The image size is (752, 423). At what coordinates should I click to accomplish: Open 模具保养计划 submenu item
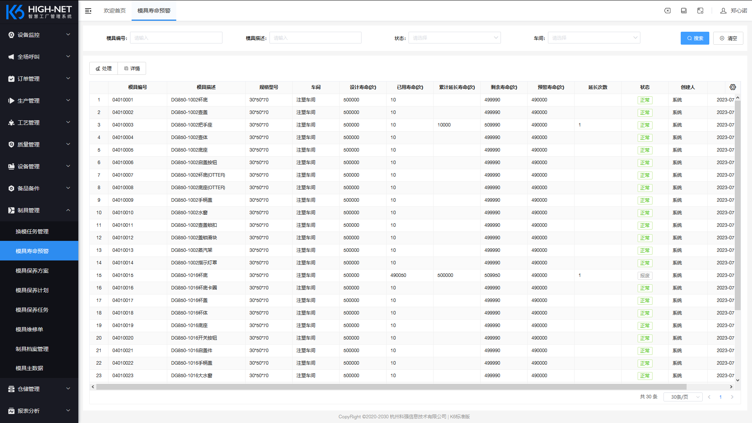[x=39, y=290]
